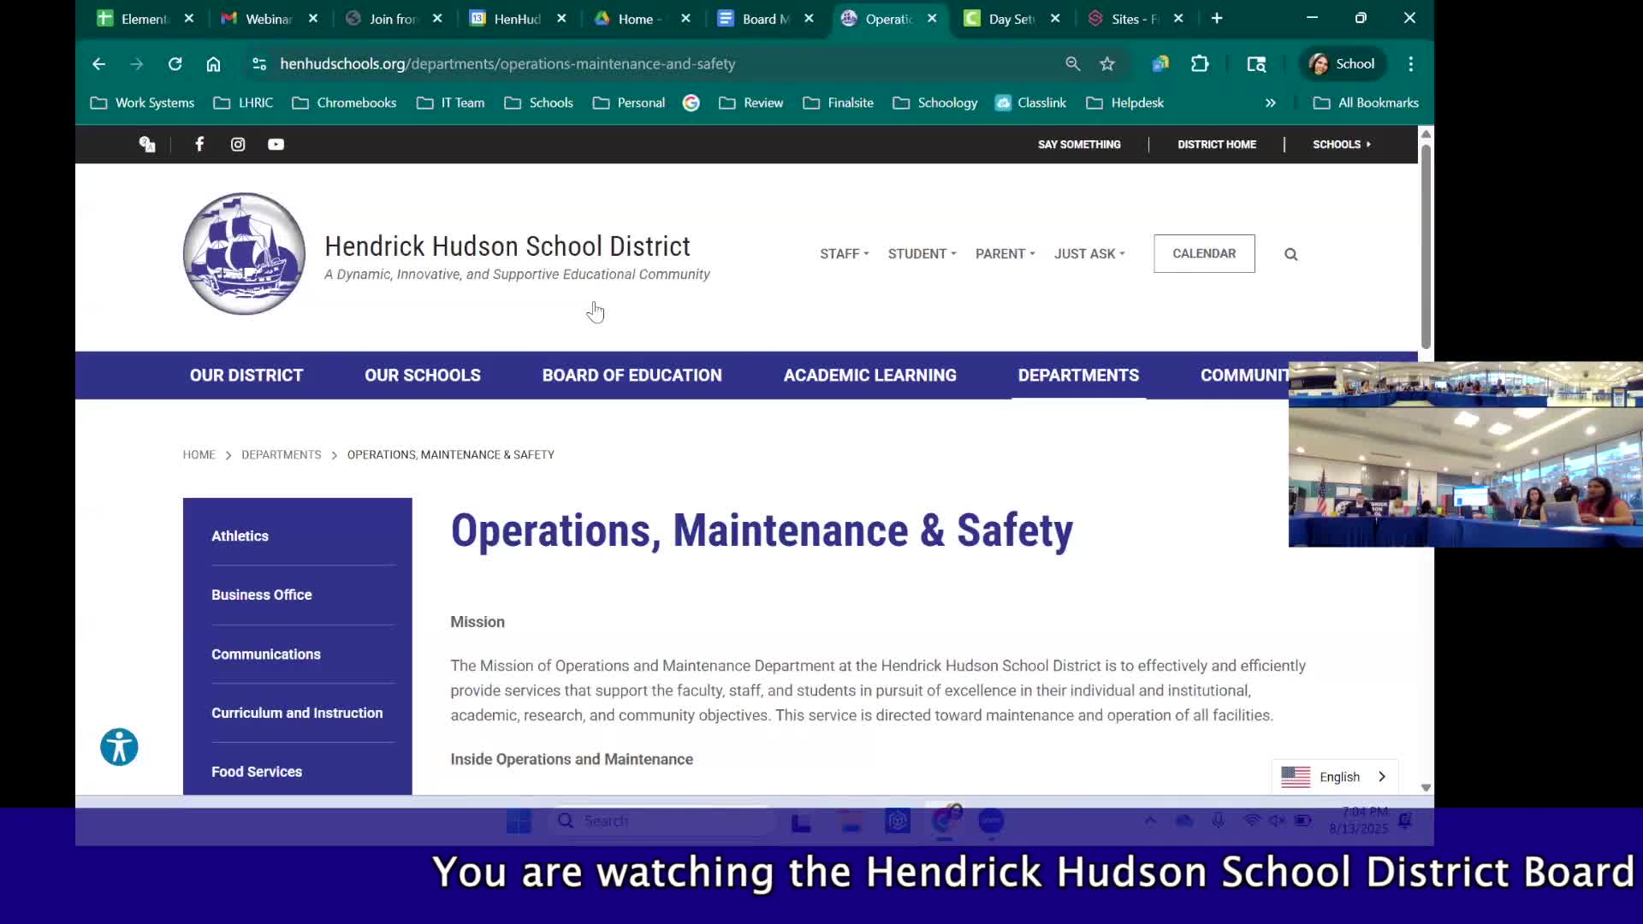1643x924 pixels.
Task: Expand the STAFF navigation dropdown
Action: click(843, 253)
